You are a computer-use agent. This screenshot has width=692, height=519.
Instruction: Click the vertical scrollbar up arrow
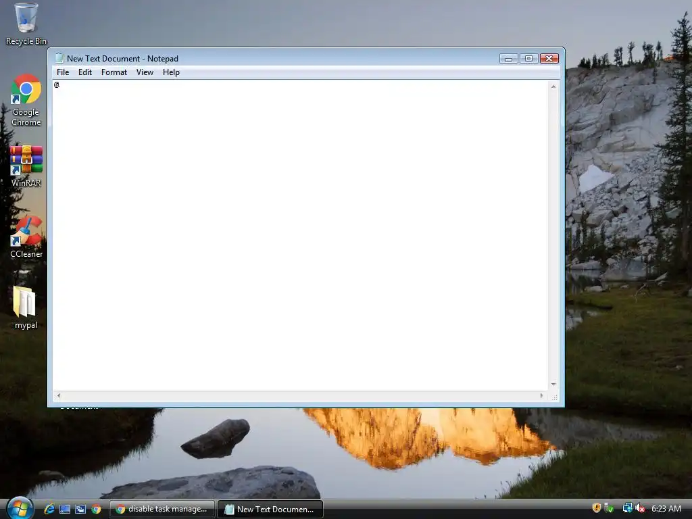(x=553, y=86)
